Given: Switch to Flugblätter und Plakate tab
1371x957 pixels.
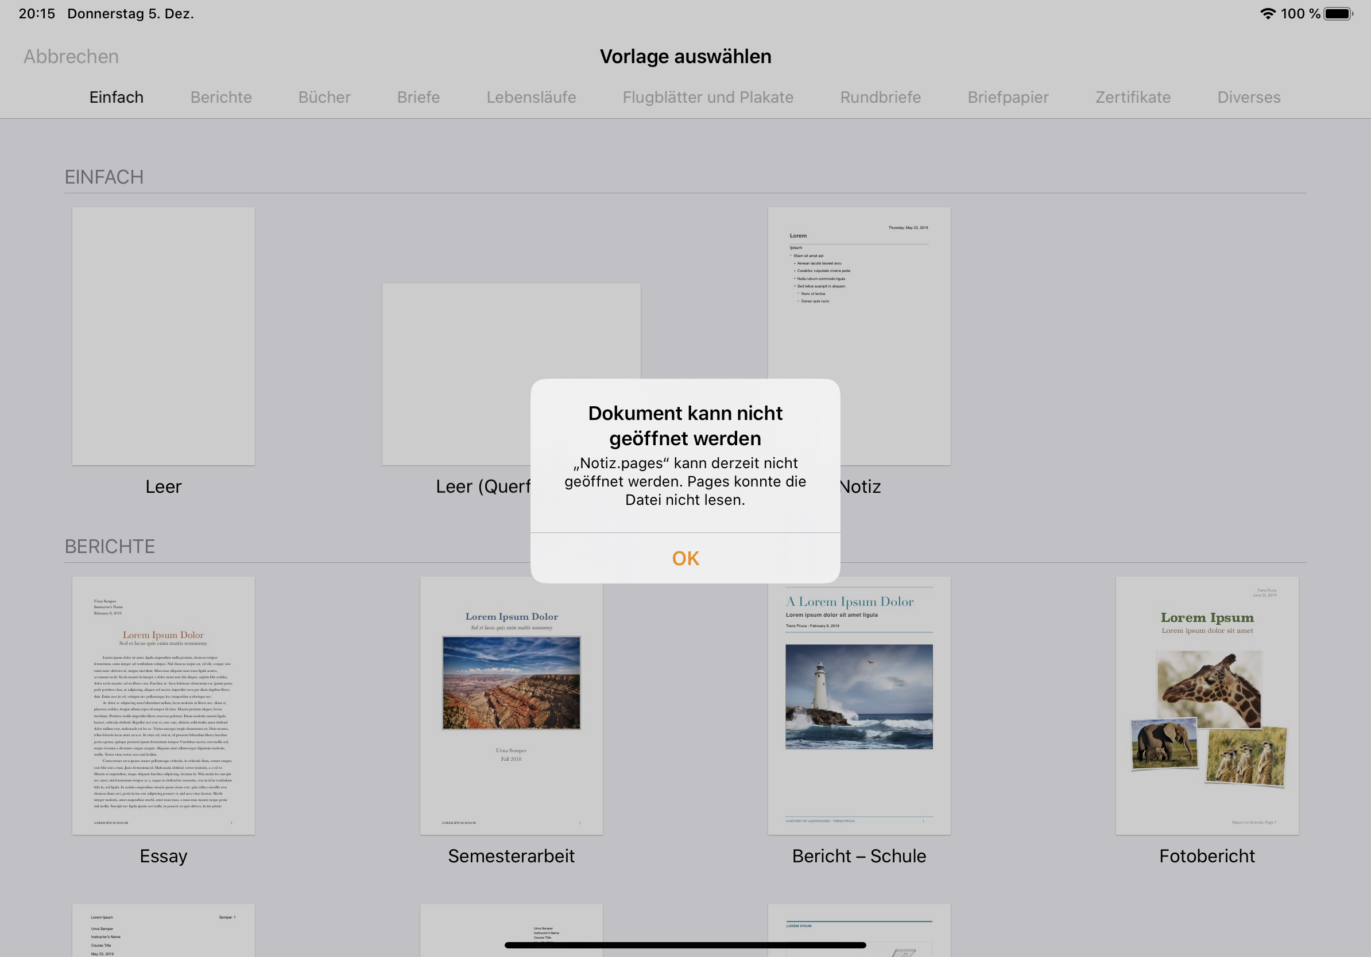Looking at the screenshot, I should click(x=707, y=98).
